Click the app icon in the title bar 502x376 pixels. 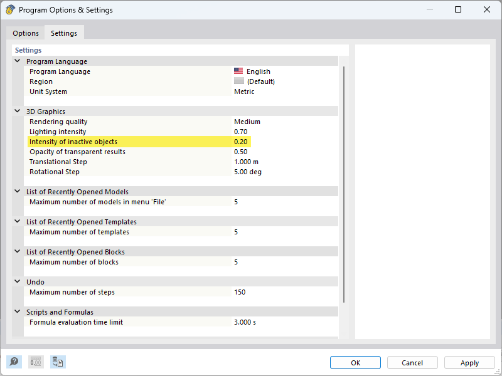pos(10,10)
